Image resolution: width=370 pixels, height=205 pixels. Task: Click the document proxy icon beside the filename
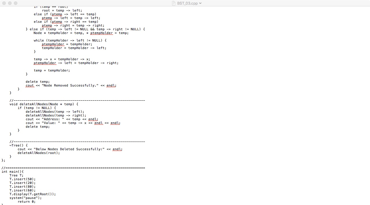(x=173, y=3)
